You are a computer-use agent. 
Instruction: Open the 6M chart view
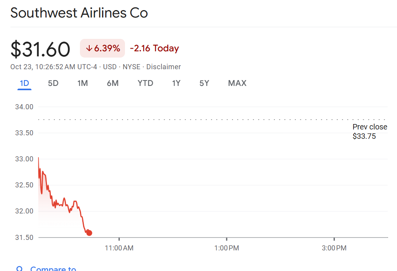[x=113, y=83]
